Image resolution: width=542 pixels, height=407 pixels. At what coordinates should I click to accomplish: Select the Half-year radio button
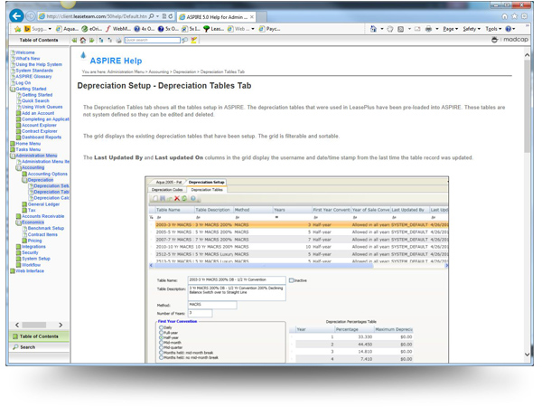(x=161, y=337)
